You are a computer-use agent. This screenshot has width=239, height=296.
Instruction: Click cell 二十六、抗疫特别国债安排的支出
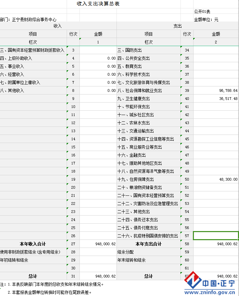[149, 236]
